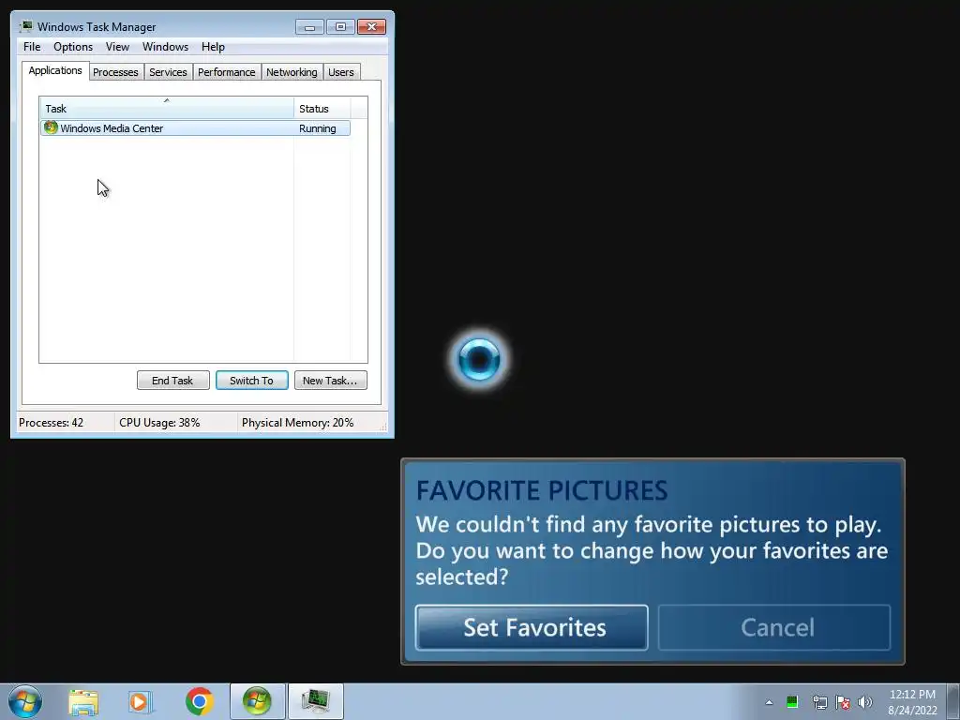Click the CPU Usage: 38% status entry
The image size is (960, 720).
159,423
